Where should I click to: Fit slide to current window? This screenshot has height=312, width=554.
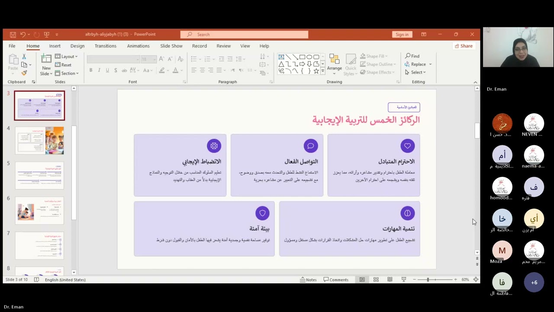tap(476, 280)
